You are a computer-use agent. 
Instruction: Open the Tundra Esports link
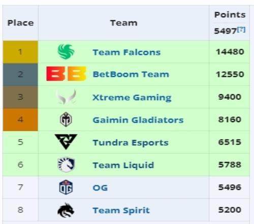(x=131, y=143)
